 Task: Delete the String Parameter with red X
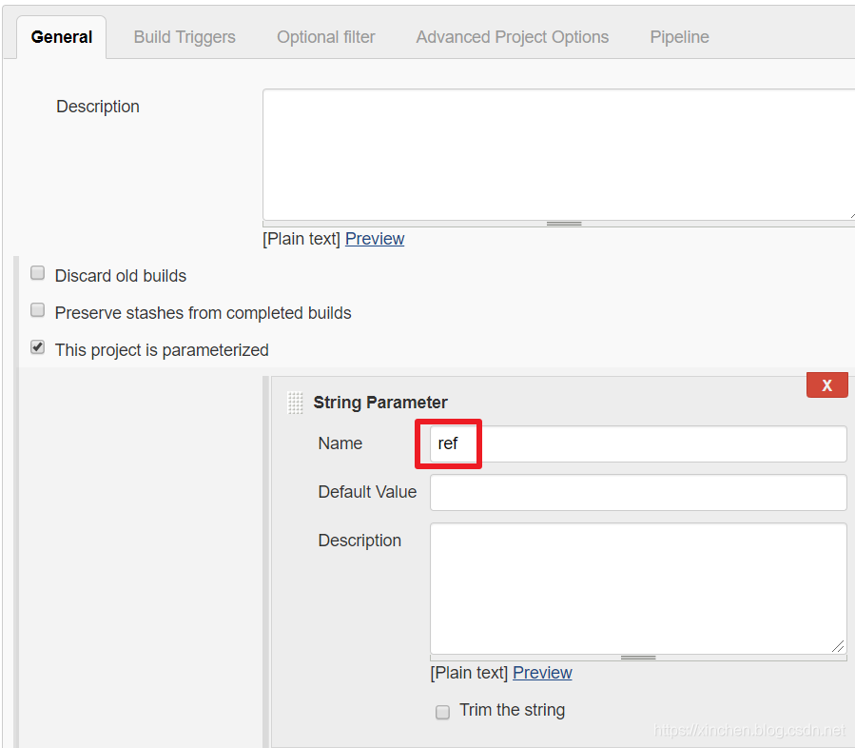pyautogui.click(x=826, y=385)
